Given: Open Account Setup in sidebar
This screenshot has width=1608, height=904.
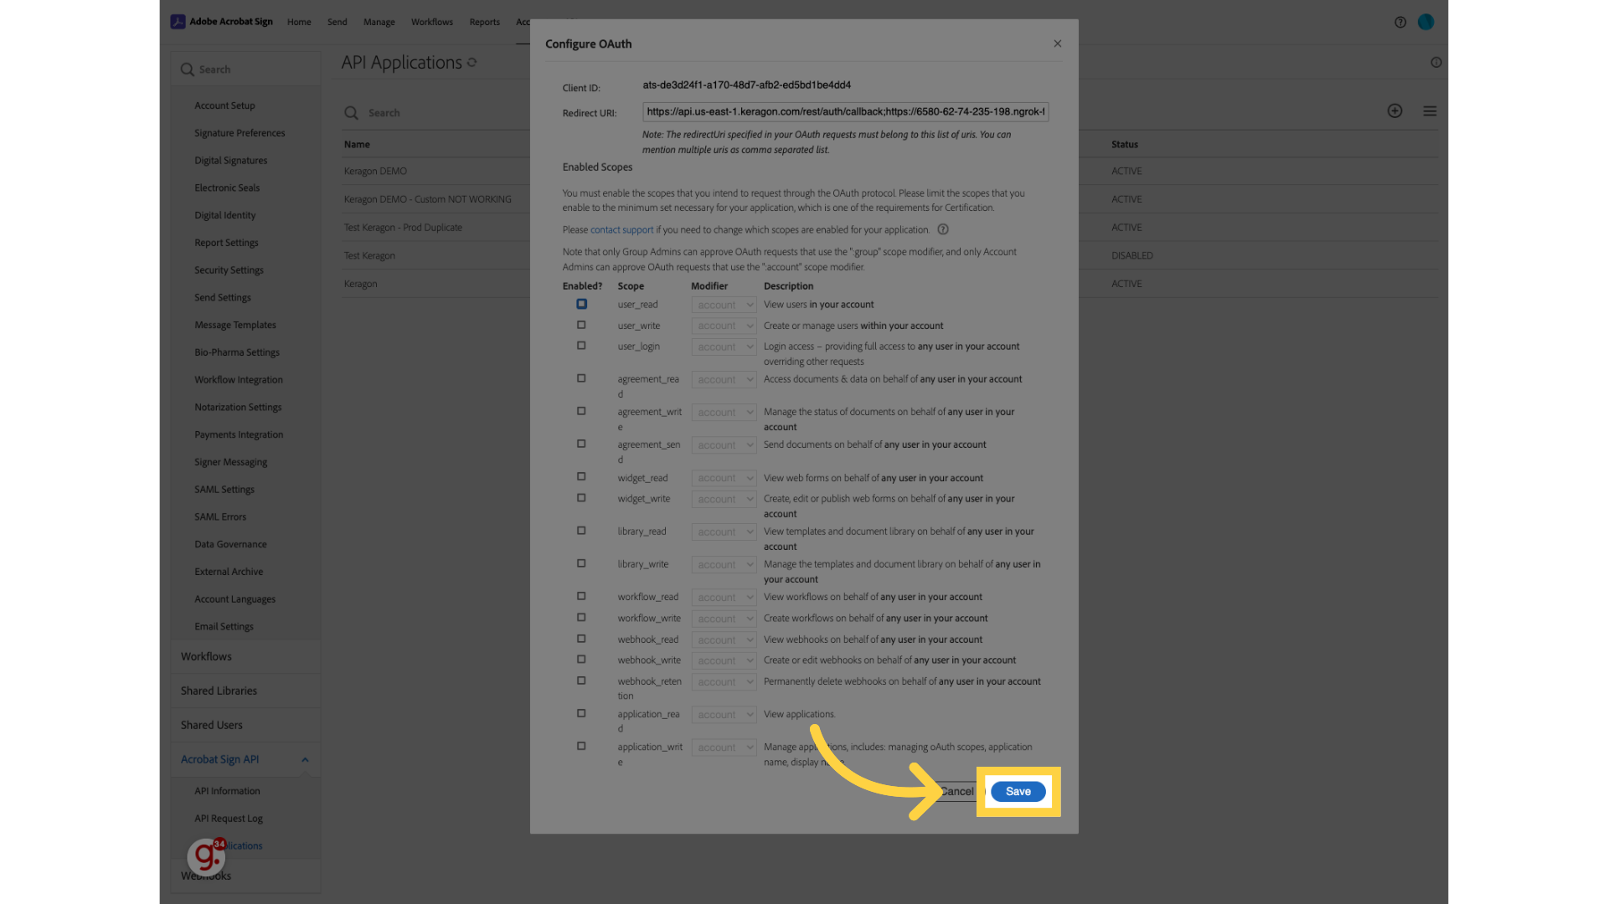Looking at the screenshot, I should tap(225, 106).
